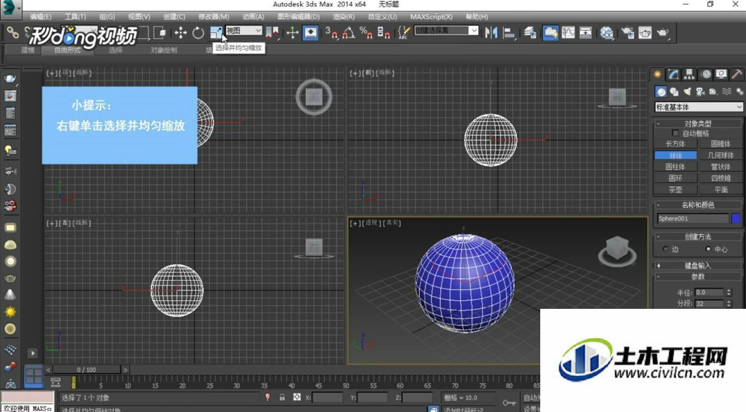Viewport: 746px width, 412px height.
Task: Open the 编辑(E) menu
Action: coord(41,17)
